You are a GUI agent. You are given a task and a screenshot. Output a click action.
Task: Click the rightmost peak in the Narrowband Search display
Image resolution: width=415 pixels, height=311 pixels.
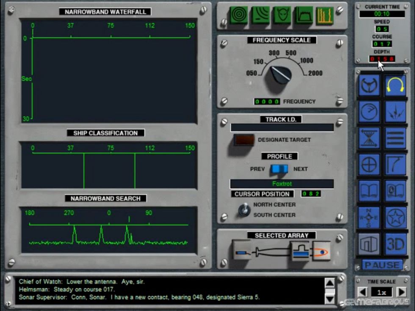pyautogui.click(x=127, y=234)
